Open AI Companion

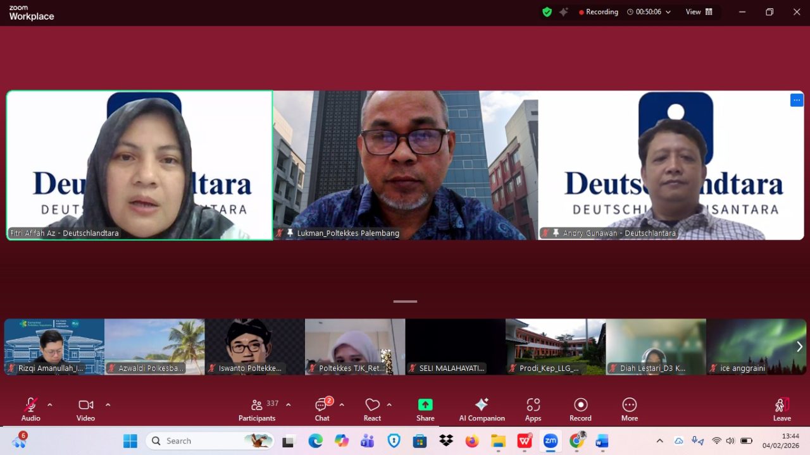coord(482,409)
